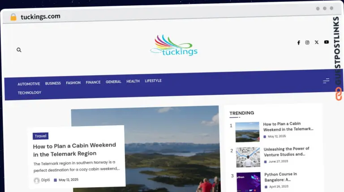The image size is (344, 192).
Task: Open the Cabin Weekend featured article headline
Action: (74, 149)
